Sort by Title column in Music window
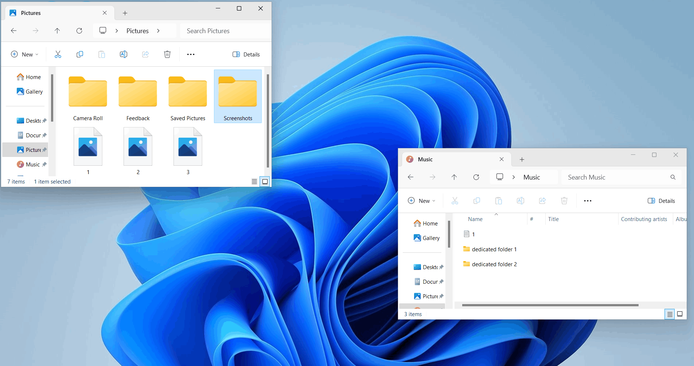Image resolution: width=694 pixels, height=366 pixels. click(x=553, y=219)
